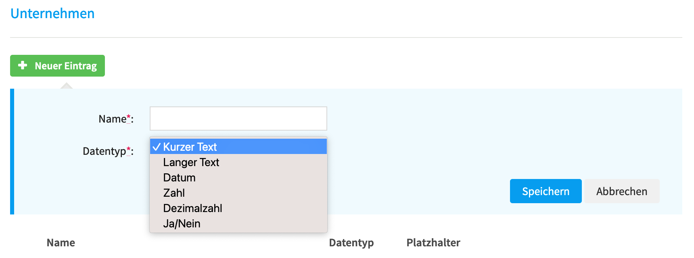Sort by the Name column header
The width and height of the screenshot is (694, 258).
pos(61,242)
